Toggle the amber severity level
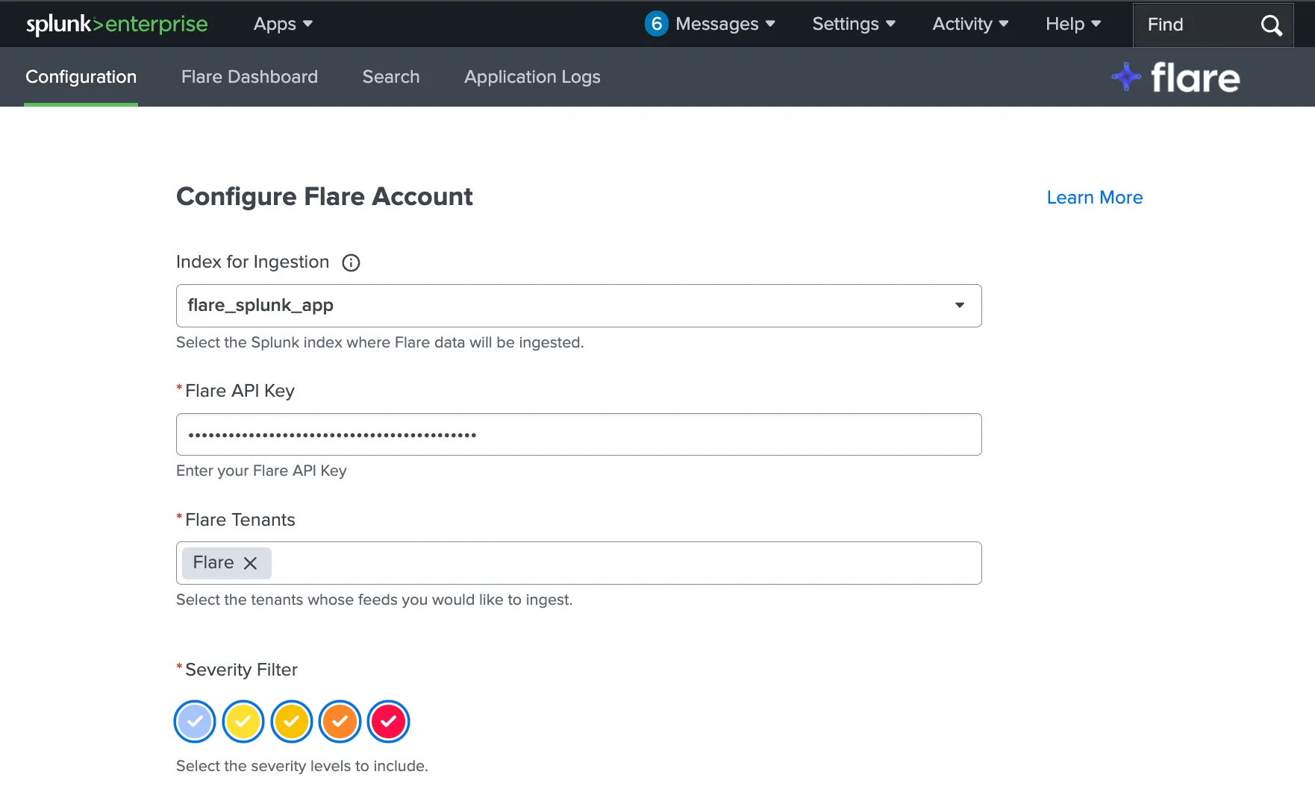 [292, 721]
